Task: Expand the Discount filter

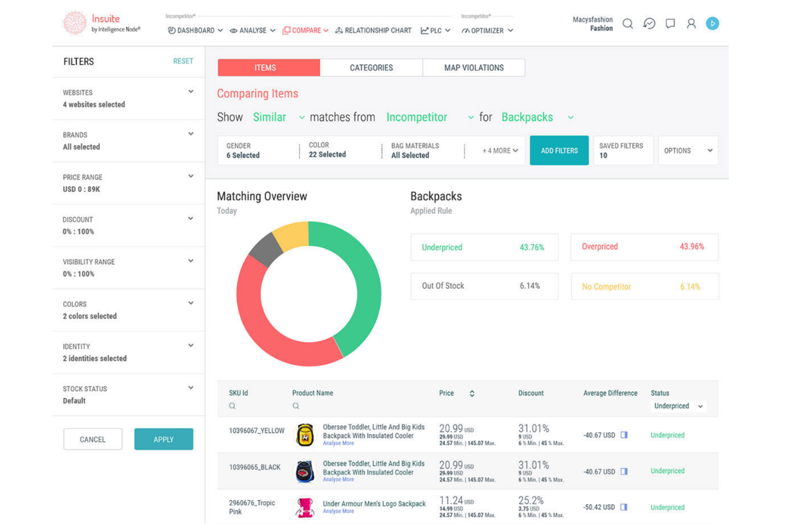Action: 190,219
